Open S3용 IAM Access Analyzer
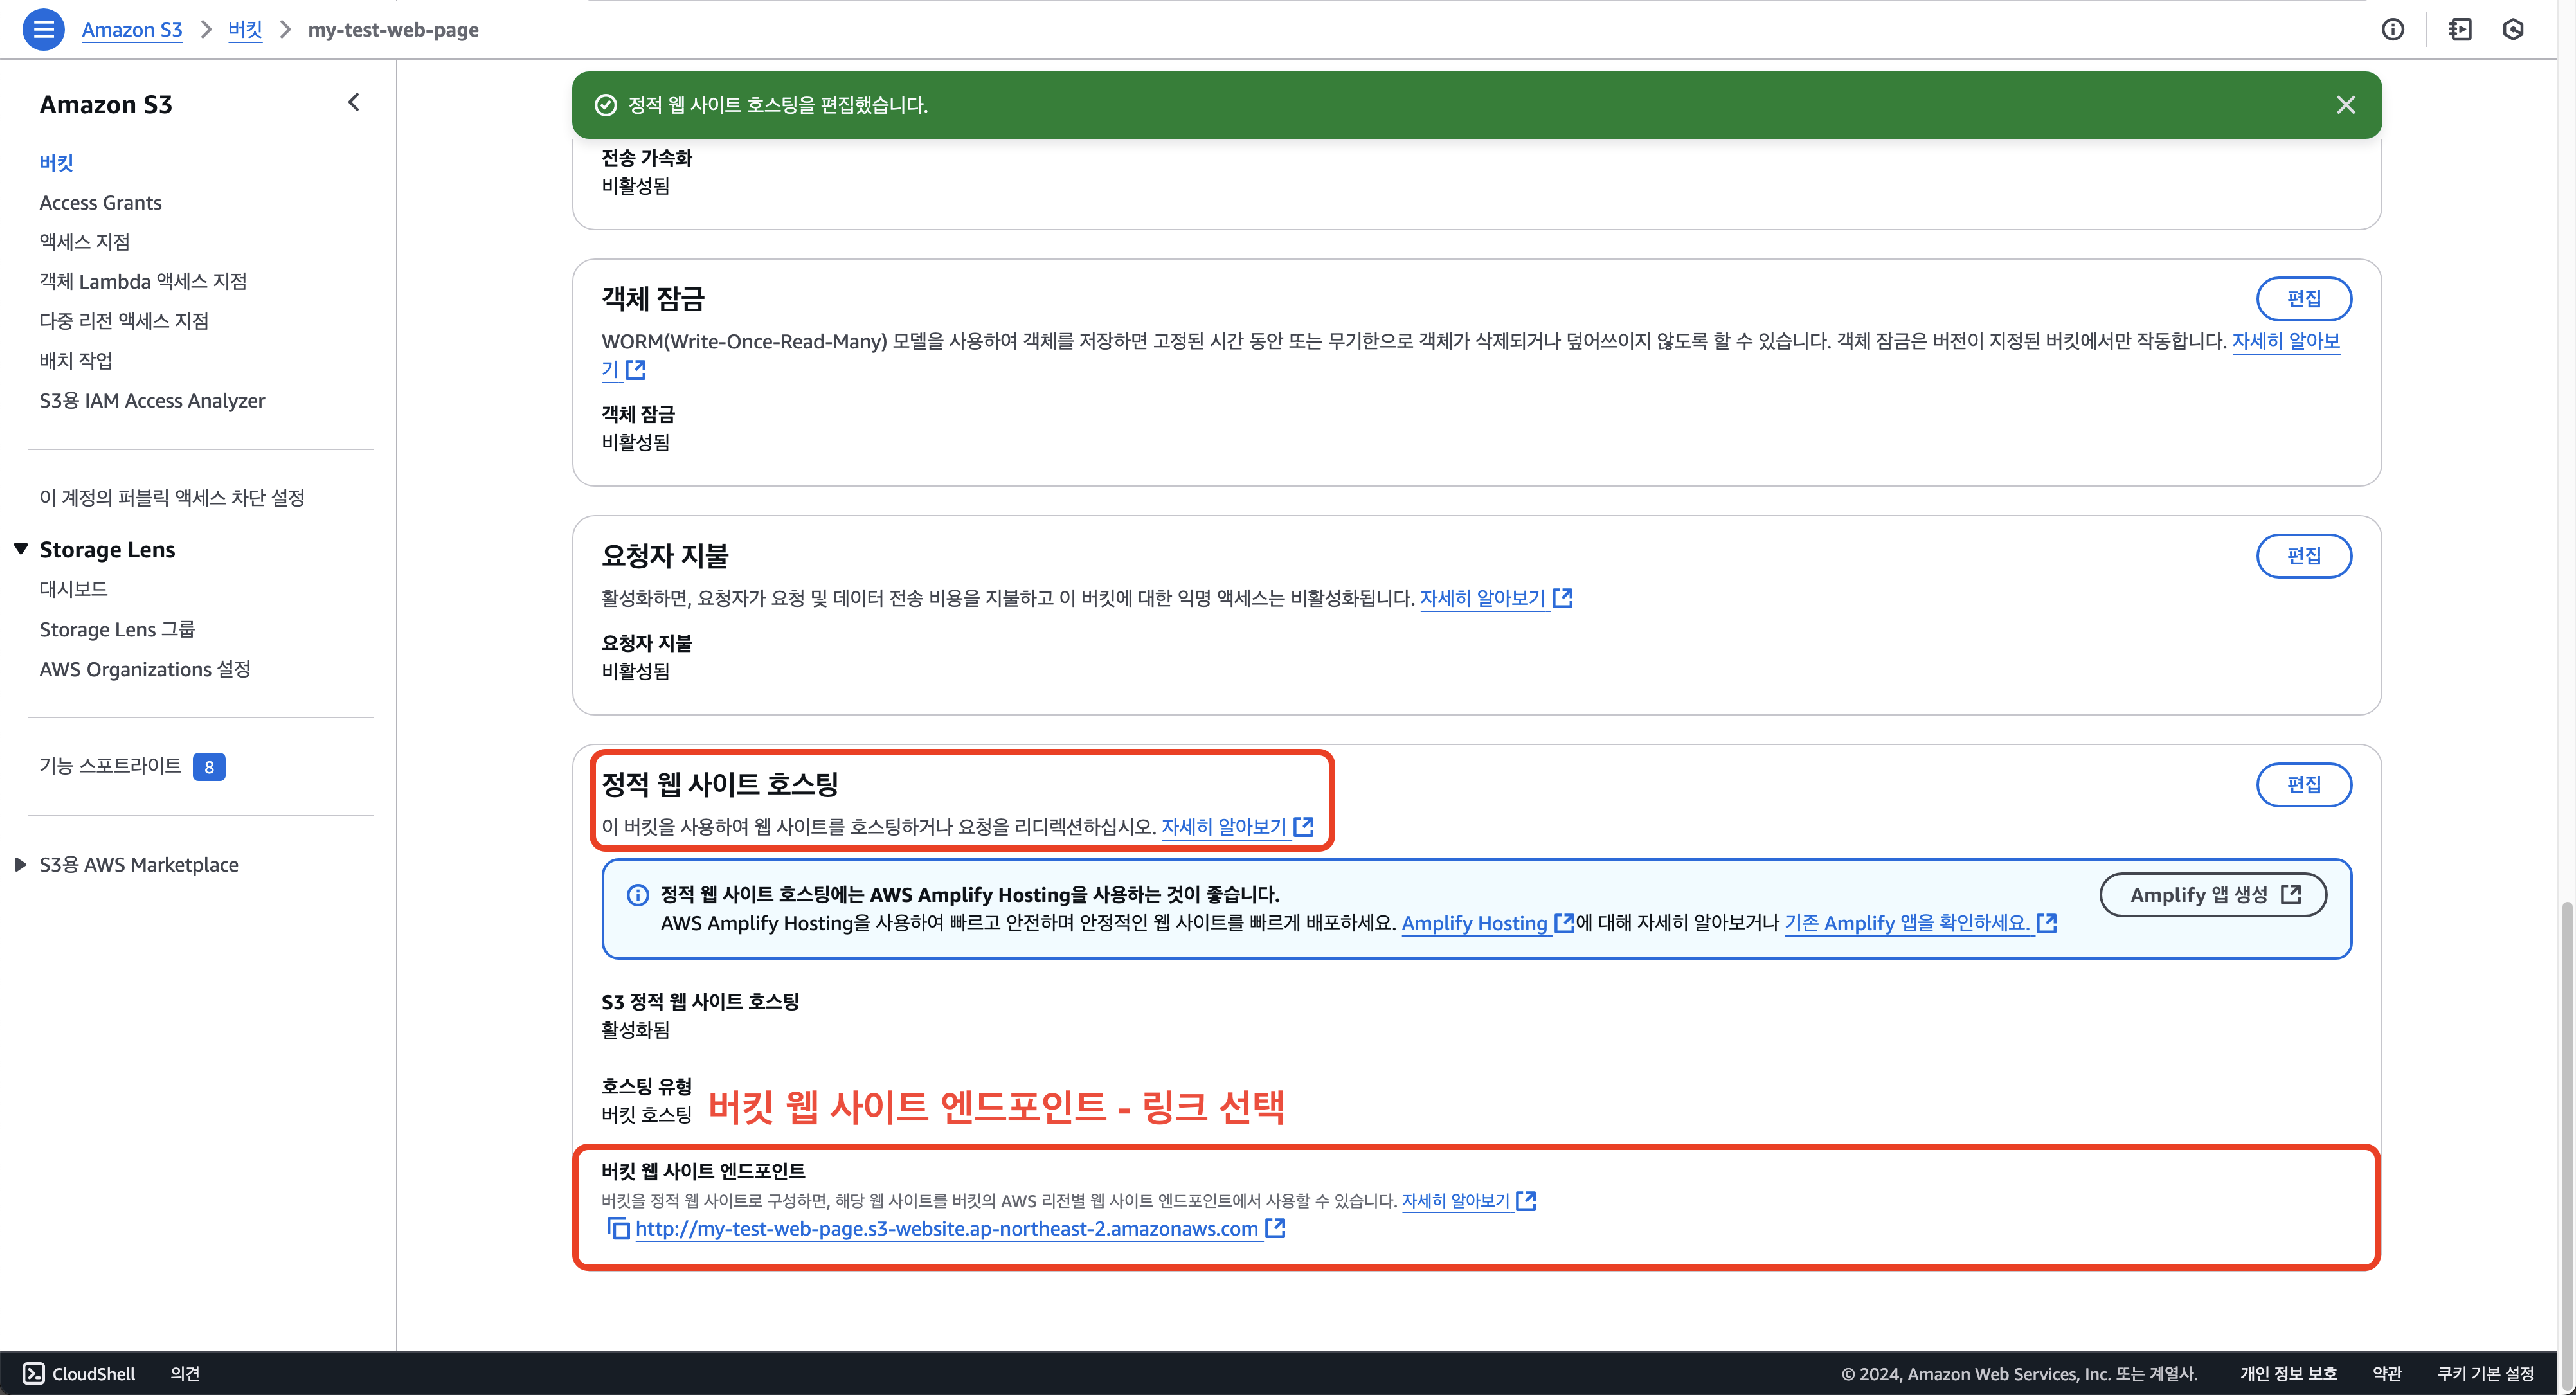2576x1395 pixels. pyautogui.click(x=152, y=400)
